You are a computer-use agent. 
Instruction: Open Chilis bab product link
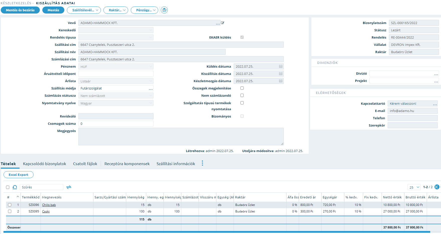49,205
